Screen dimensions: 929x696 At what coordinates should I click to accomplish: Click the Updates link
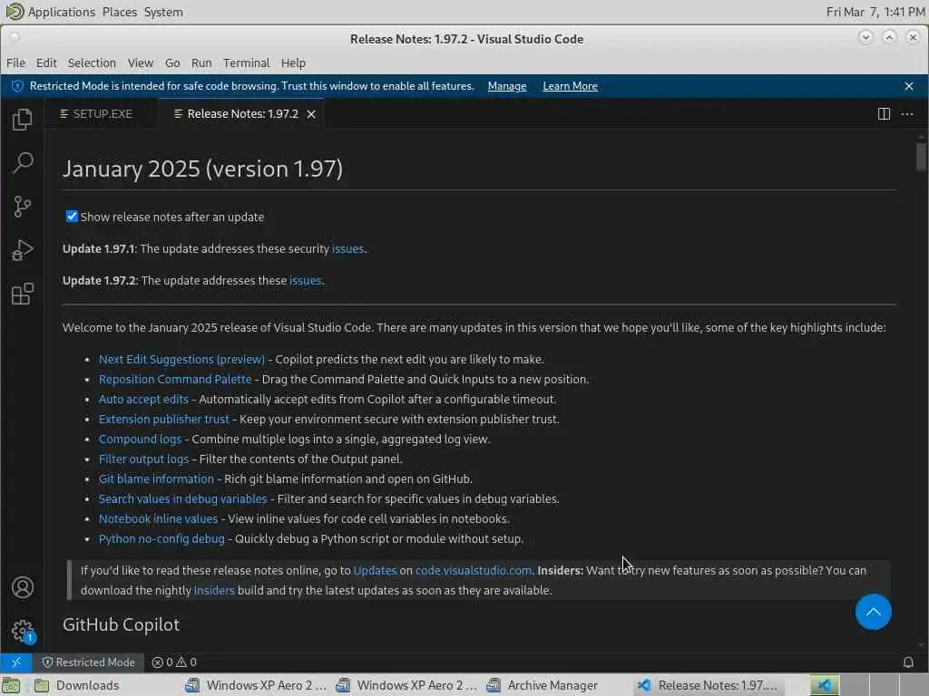click(375, 571)
